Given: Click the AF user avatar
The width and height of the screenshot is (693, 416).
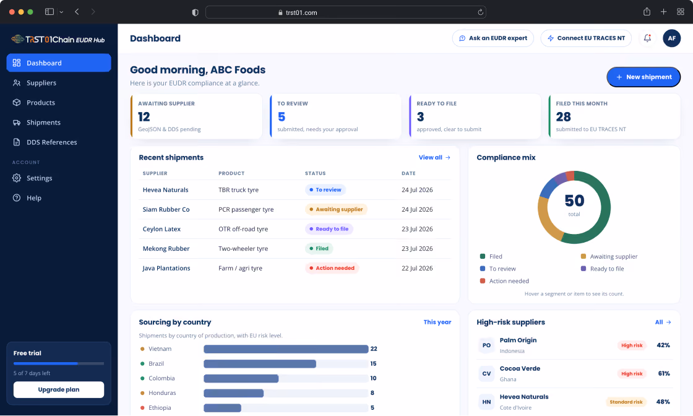Looking at the screenshot, I should (x=671, y=38).
